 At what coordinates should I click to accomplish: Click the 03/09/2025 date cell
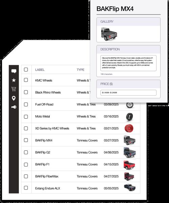click(x=111, y=104)
